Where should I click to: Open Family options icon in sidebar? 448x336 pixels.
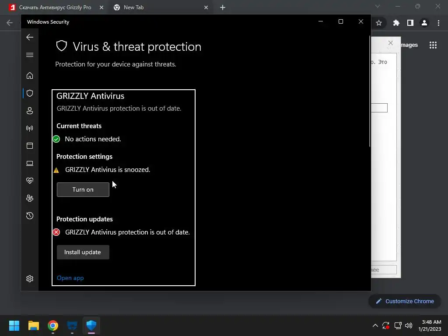pyautogui.click(x=30, y=198)
